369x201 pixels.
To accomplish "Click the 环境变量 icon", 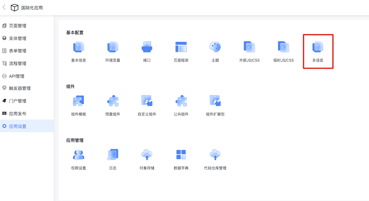I will tap(113, 47).
